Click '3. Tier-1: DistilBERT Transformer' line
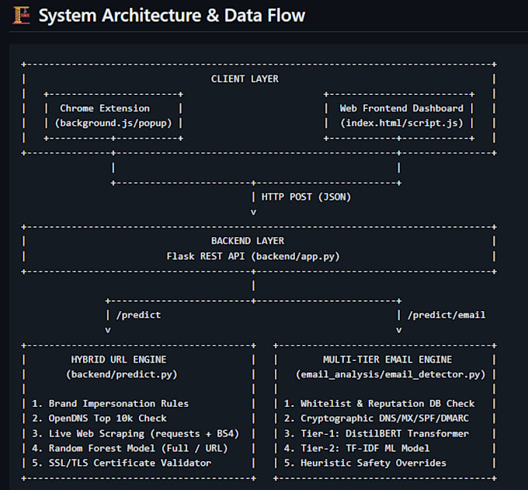This screenshot has height=490, width=528. tap(377, 434)
